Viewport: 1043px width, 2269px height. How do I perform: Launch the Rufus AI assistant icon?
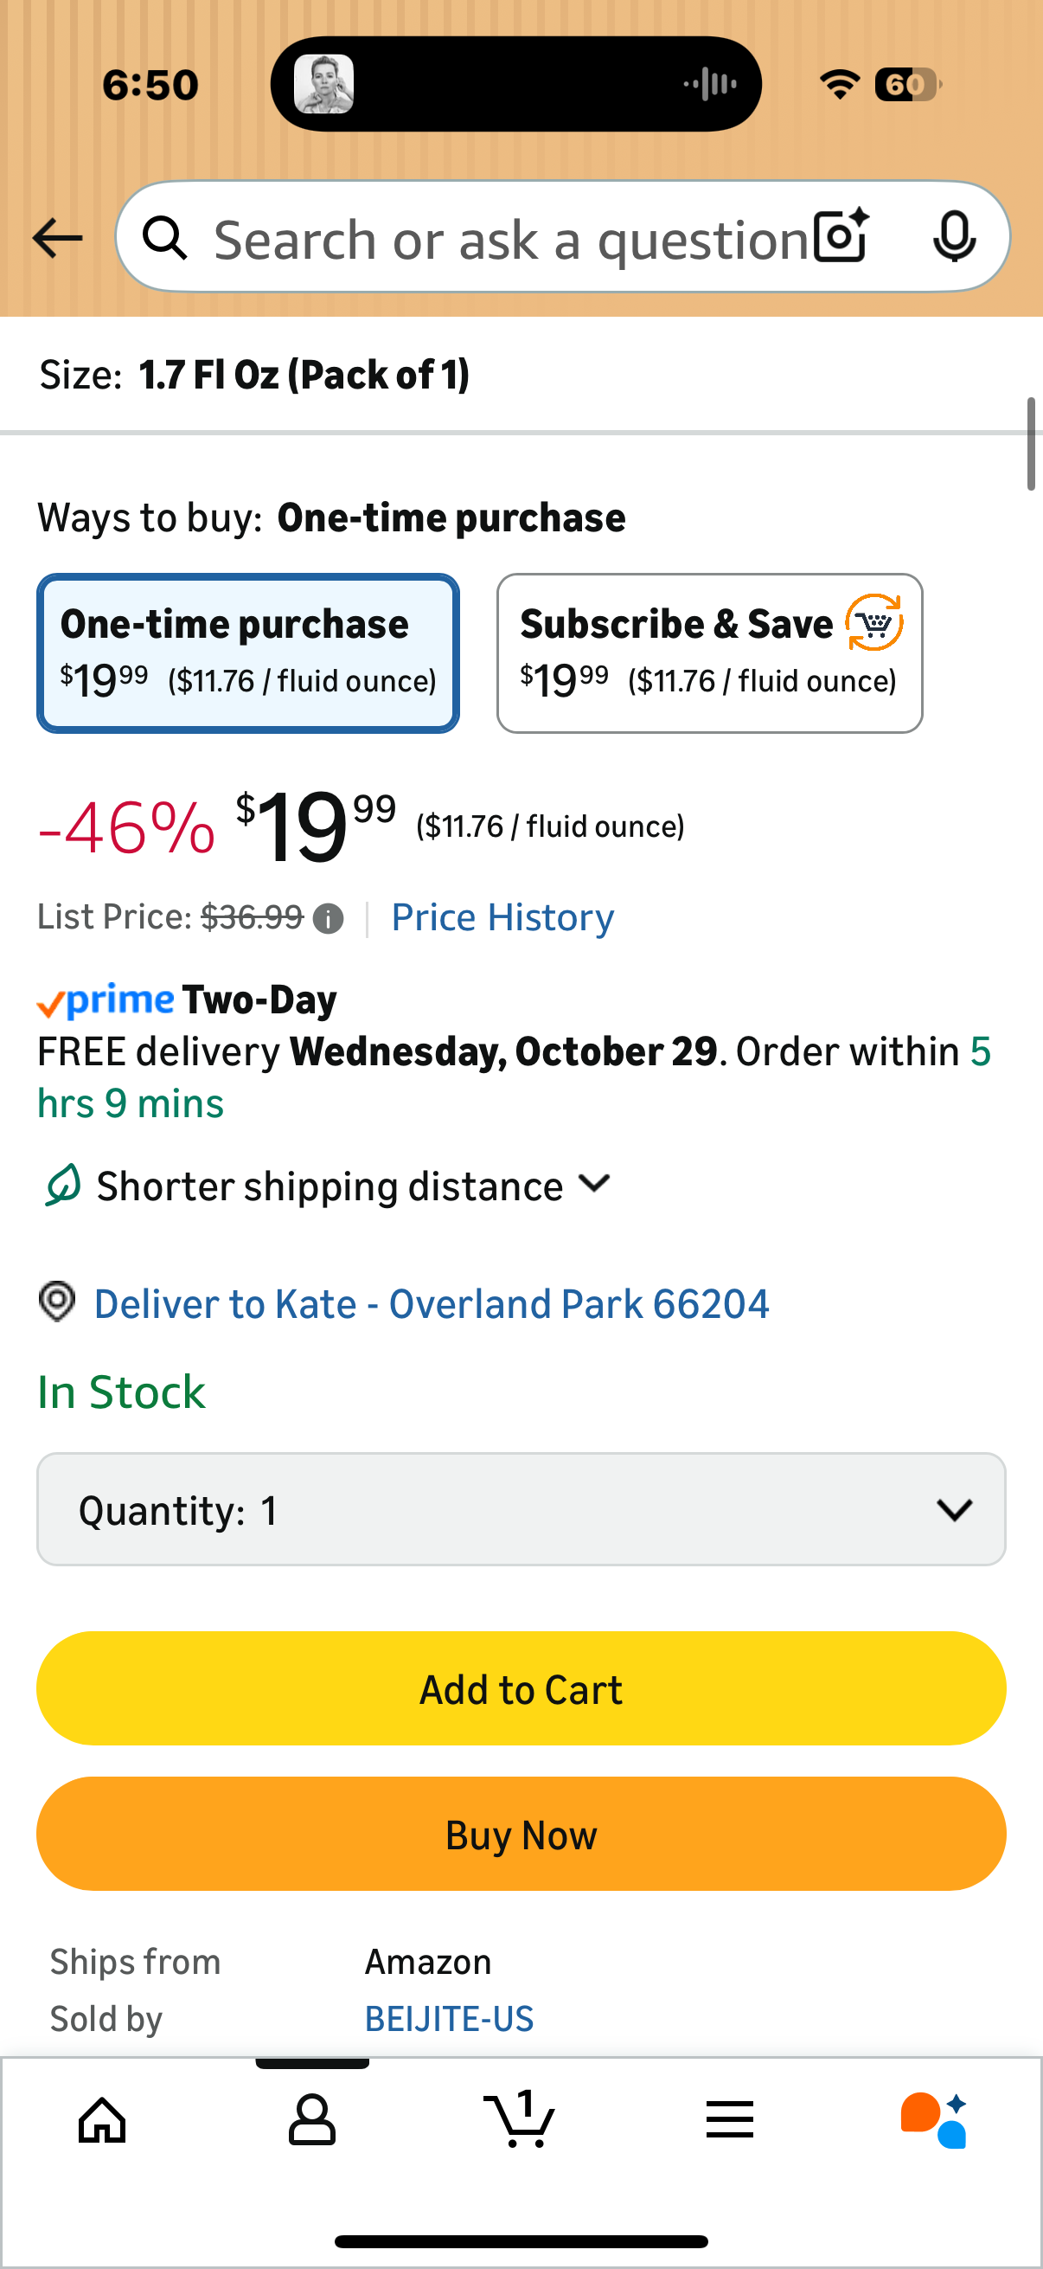[934, 2119]
